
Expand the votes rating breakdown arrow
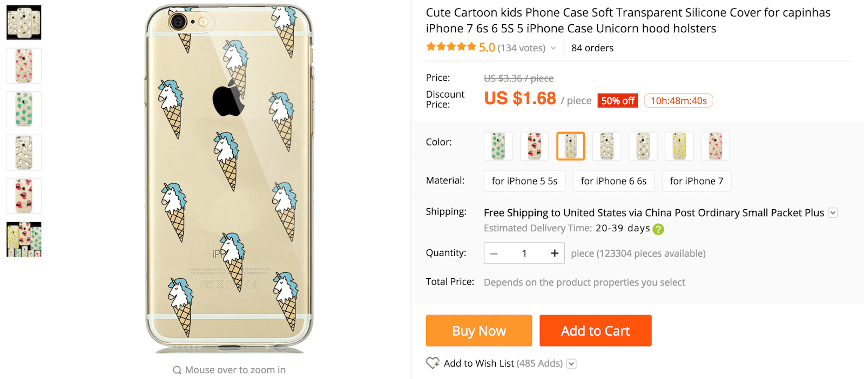pos(553,48)
